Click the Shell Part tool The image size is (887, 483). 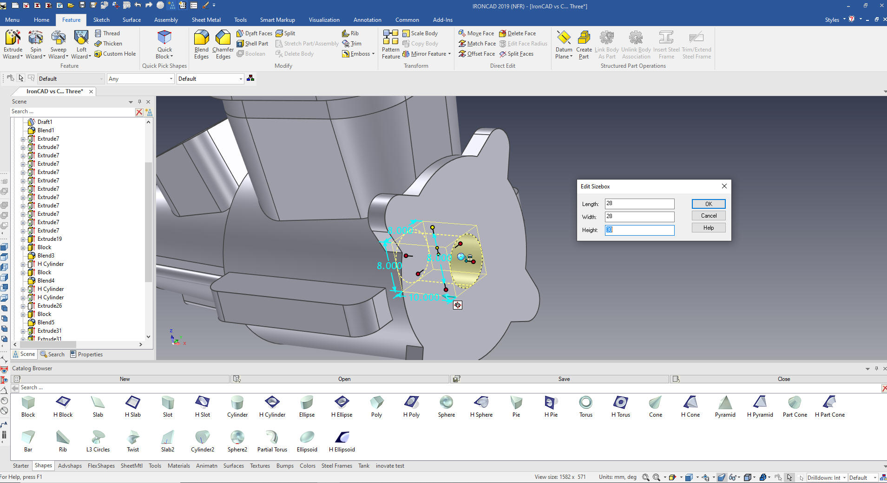[x=252, y=44]
